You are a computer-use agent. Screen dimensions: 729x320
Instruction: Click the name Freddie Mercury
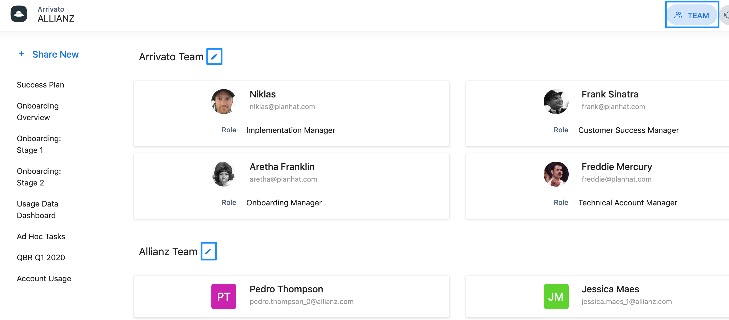[x=617, y=167]
